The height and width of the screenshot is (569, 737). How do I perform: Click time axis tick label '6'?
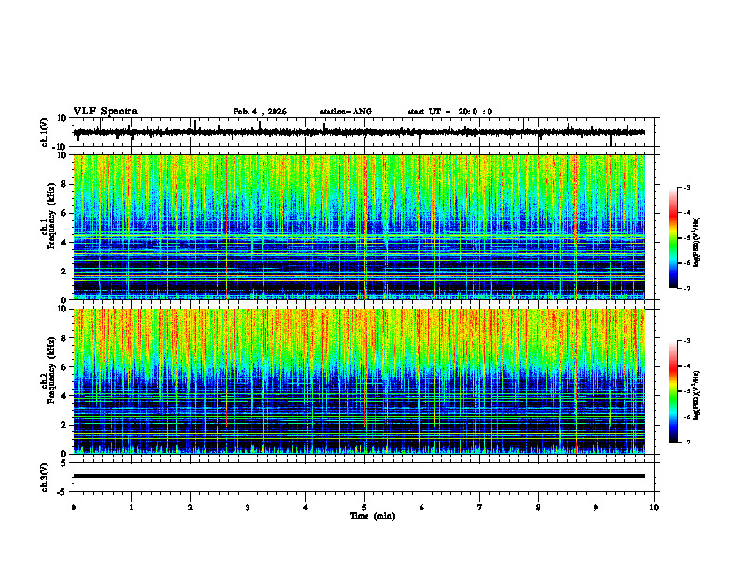pos(422,508)
